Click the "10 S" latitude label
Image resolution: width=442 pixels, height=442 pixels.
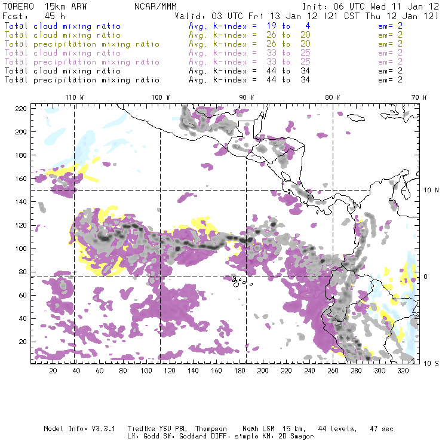431,364
